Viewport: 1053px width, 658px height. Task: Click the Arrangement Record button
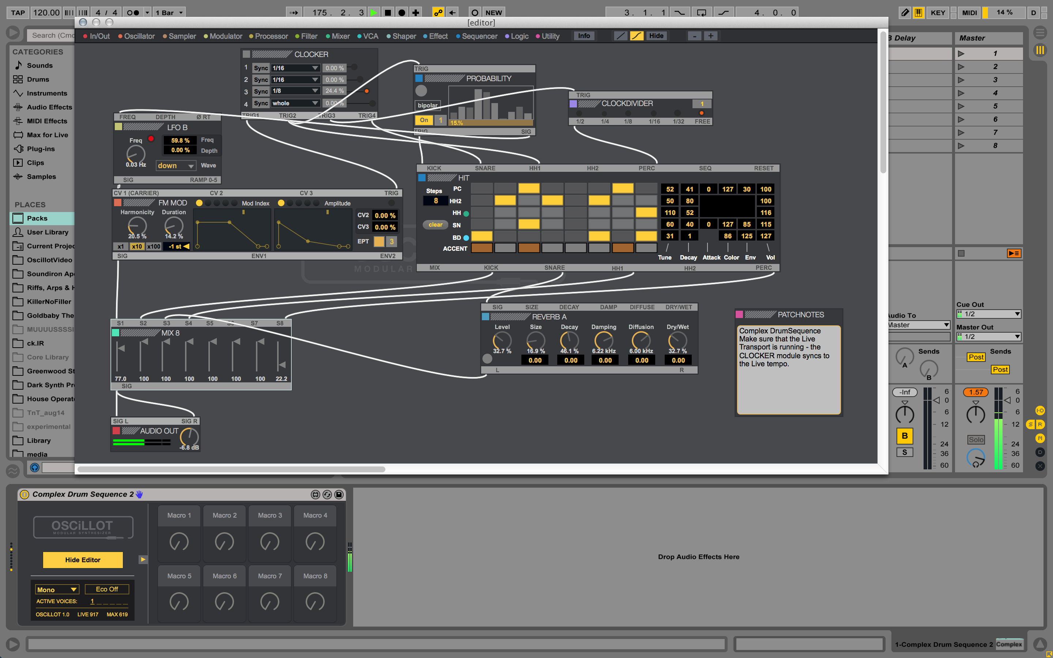click(401, 13)
